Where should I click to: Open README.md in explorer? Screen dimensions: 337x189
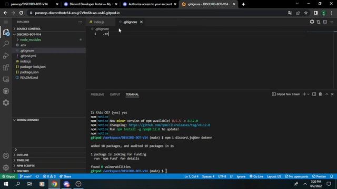[x=29, y=78]
